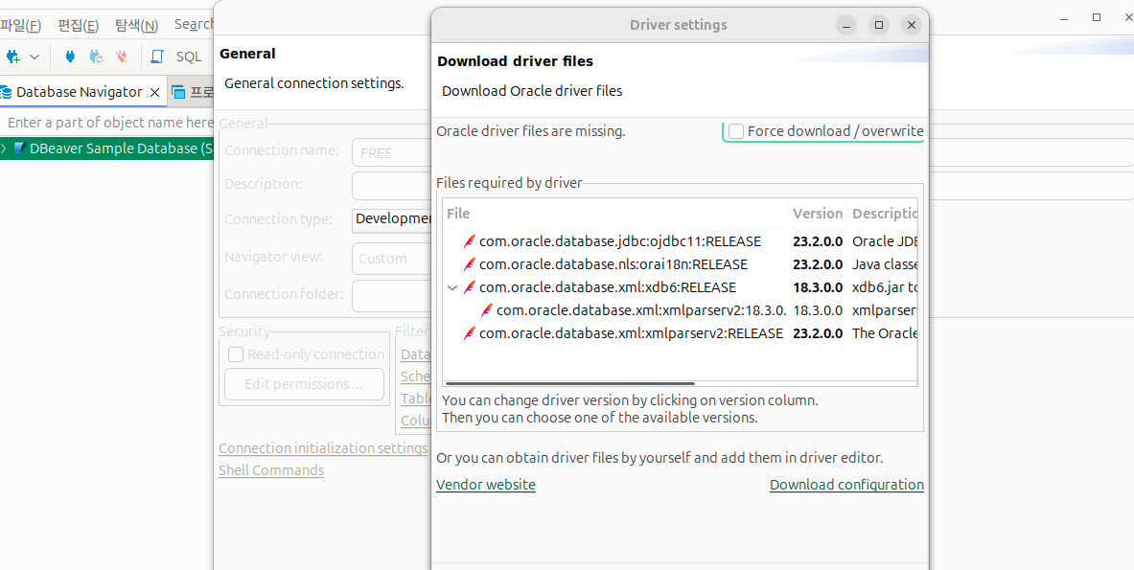
Task: Expand the DBeaver Sample Database node
Action: pos(5,148)
